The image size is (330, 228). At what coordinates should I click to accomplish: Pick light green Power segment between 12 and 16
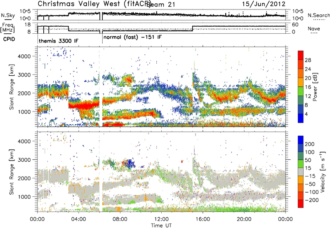click(x=301, y=91)
